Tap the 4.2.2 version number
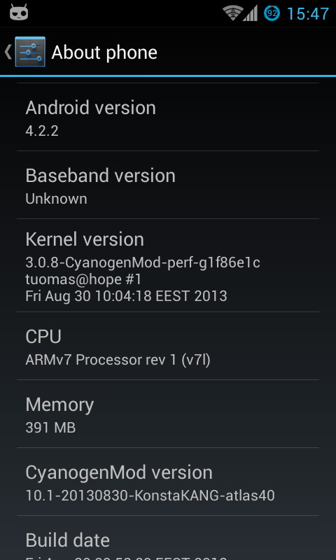 pos(42,131)
